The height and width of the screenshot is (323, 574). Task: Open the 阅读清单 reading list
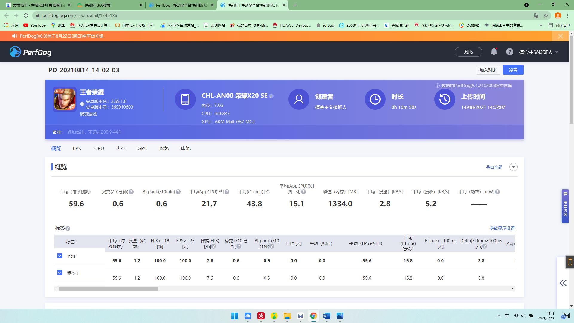559,25
